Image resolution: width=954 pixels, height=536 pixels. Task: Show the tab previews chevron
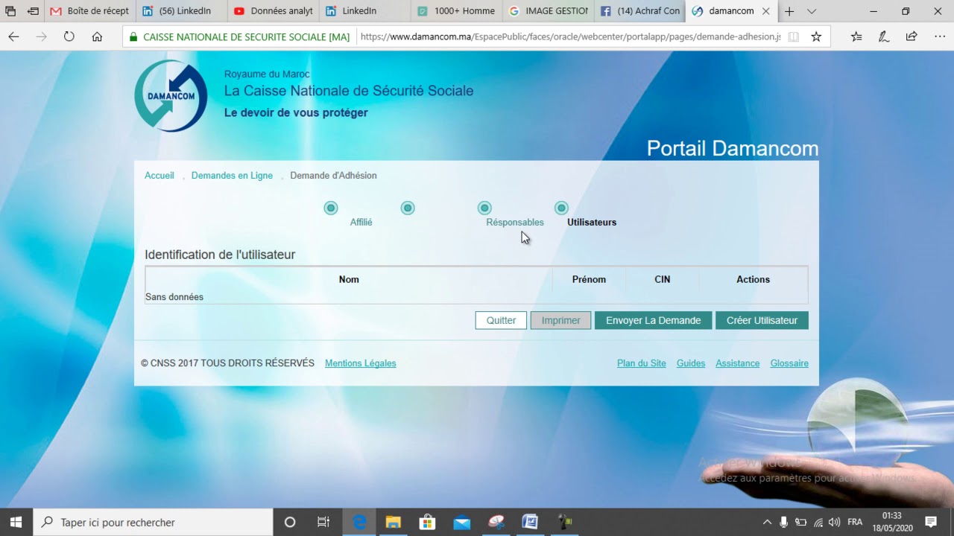point(812,11)
